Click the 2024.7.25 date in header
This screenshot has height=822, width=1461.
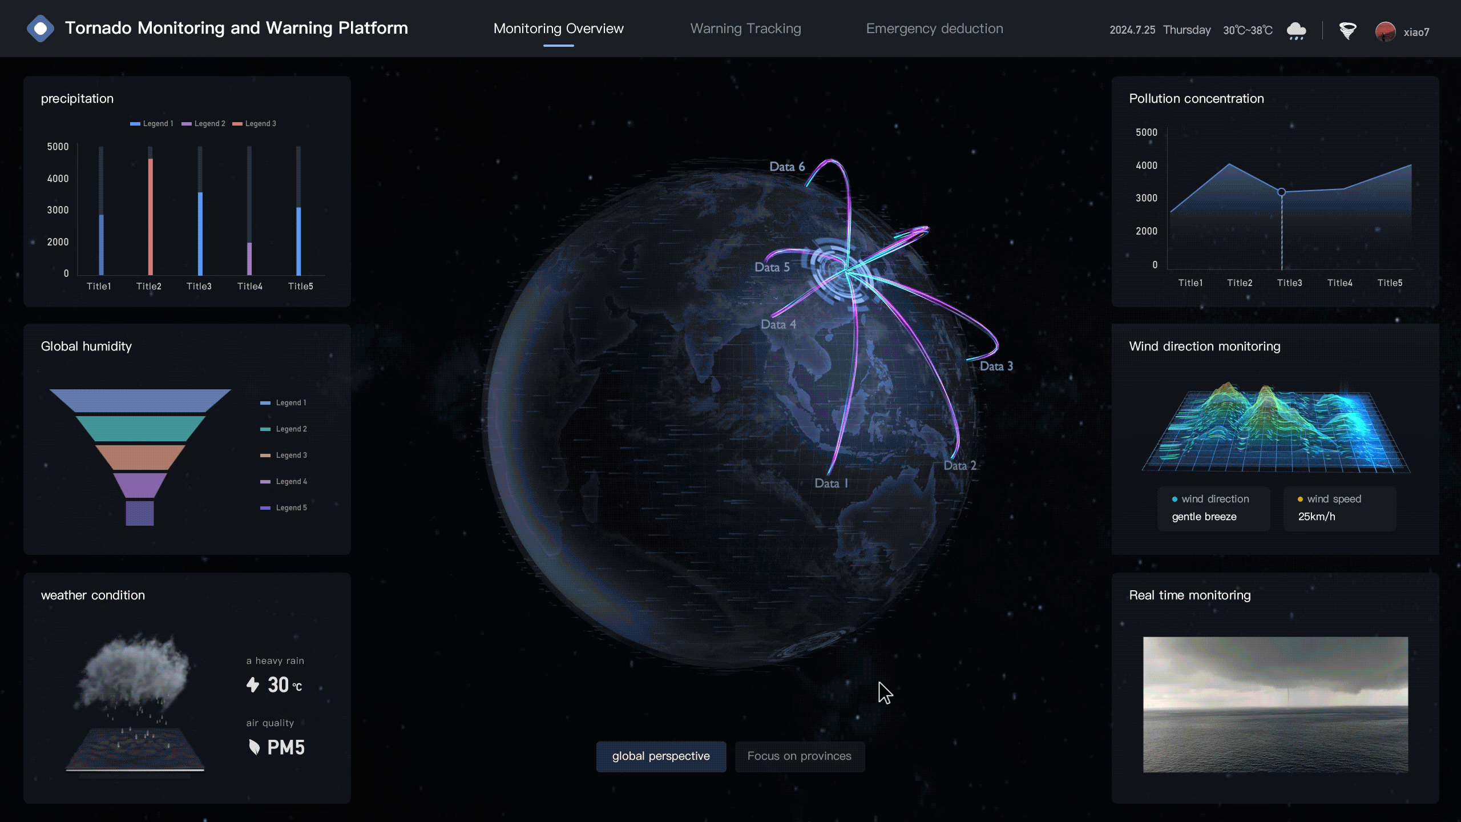tap(1132, 30)
